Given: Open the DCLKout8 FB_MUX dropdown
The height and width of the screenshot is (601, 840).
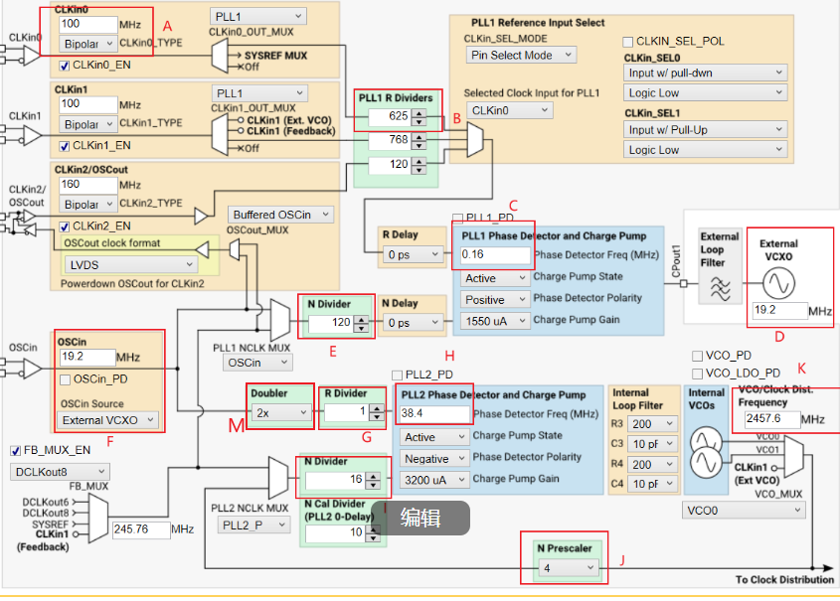Looking at the screenshot, I should tap(60, 472).
